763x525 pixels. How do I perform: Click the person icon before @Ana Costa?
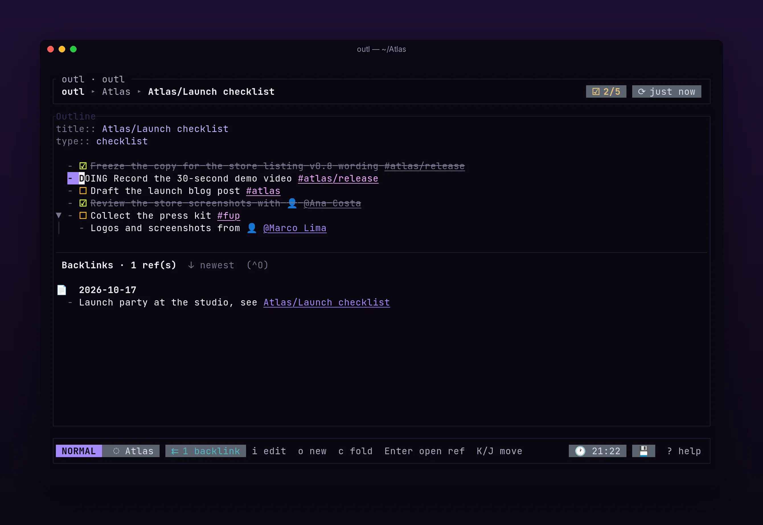point(292,203)
